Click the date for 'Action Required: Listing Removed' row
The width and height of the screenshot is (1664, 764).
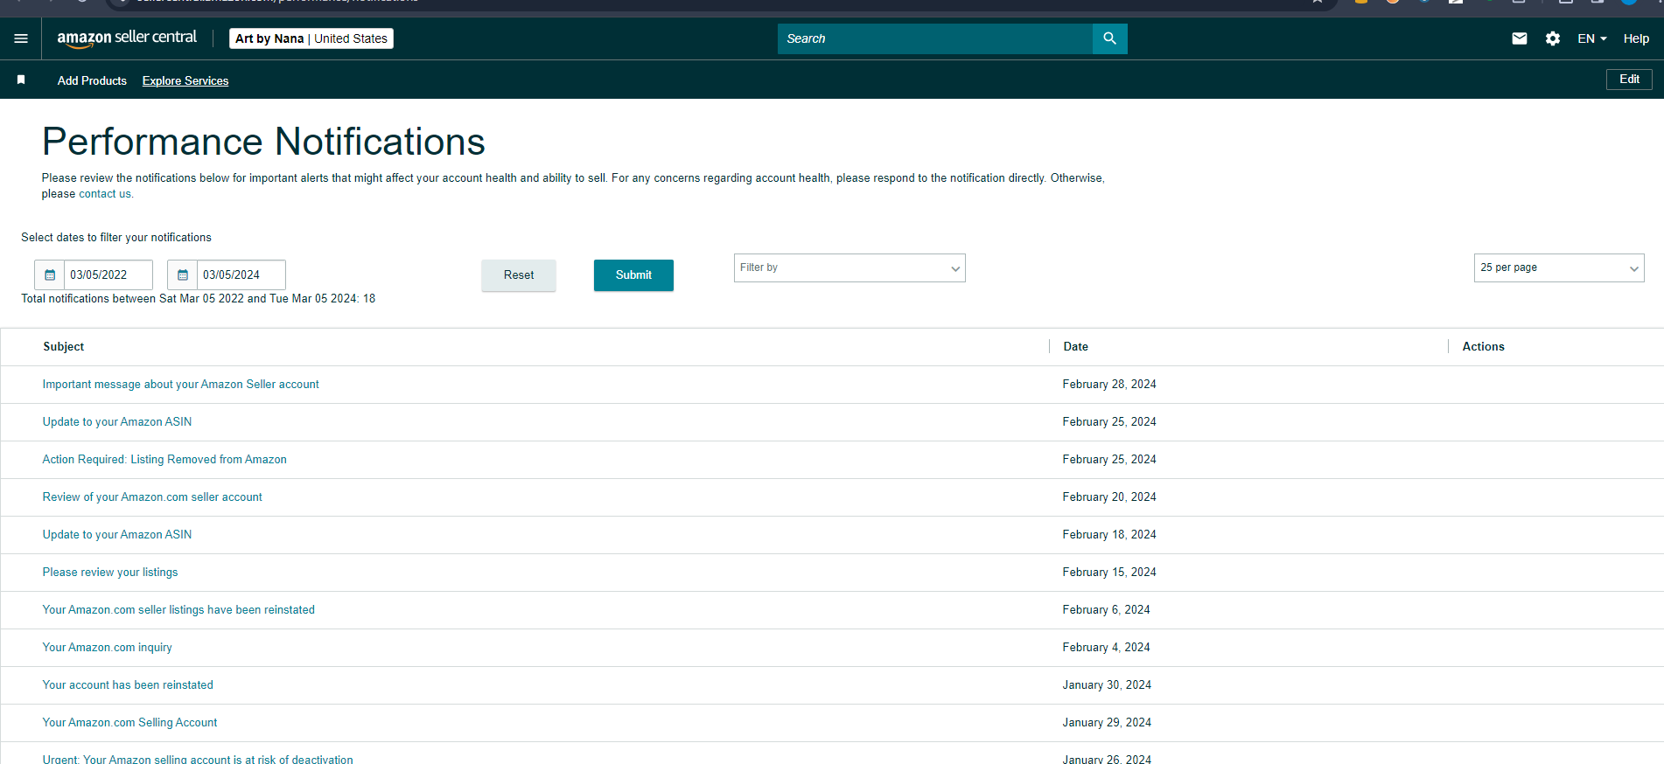click(x=1109, y=460)
